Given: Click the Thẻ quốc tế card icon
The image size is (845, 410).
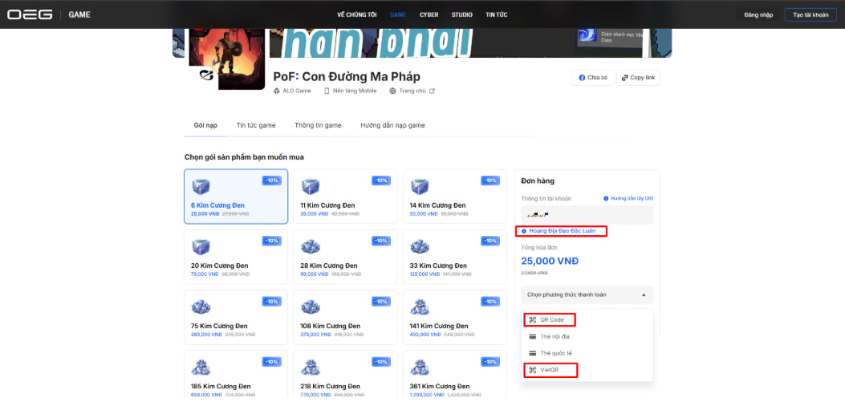Looking at the screenshot, I should 532,353.
